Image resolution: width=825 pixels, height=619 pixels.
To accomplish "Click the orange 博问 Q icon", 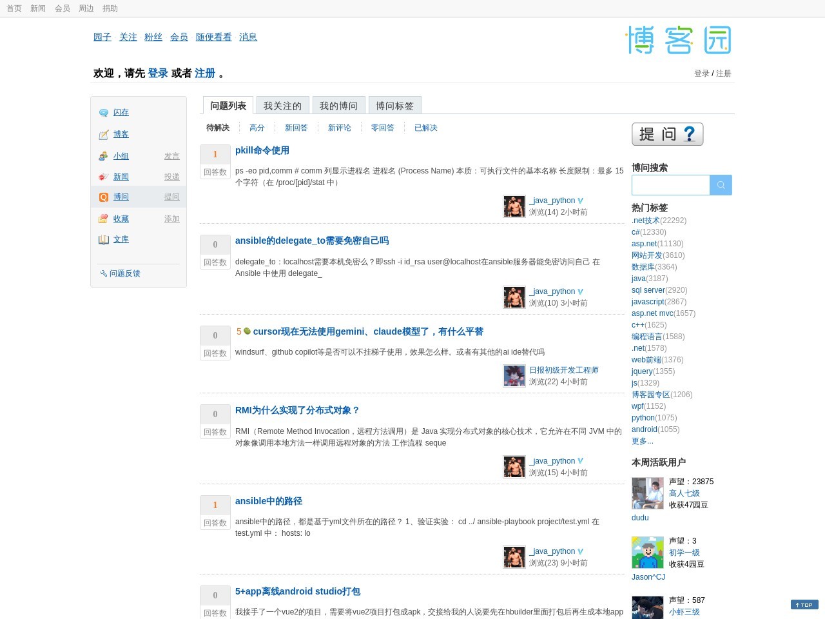I will click(x=103, y=197).
